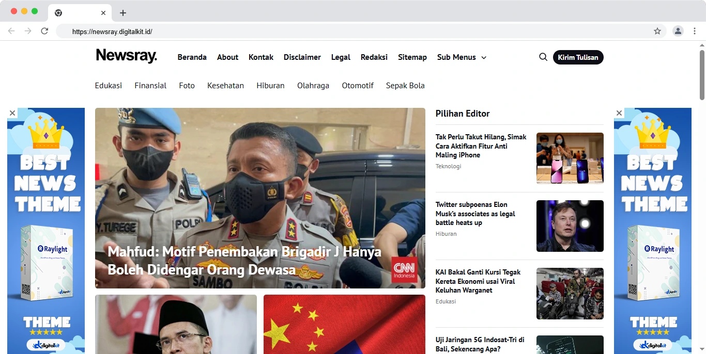Select the Edukasi category

109,86
